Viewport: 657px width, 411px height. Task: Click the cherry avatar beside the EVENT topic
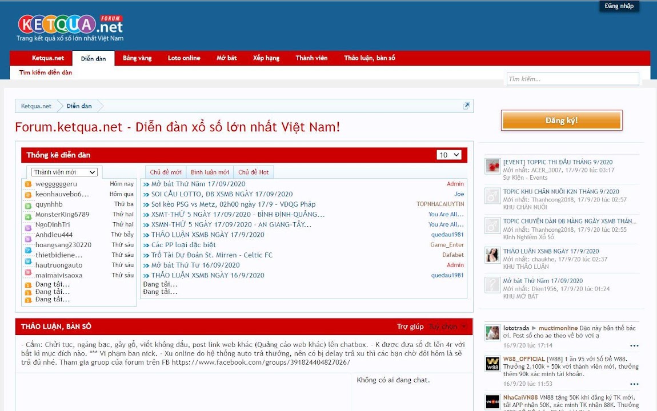coord(492,166)
